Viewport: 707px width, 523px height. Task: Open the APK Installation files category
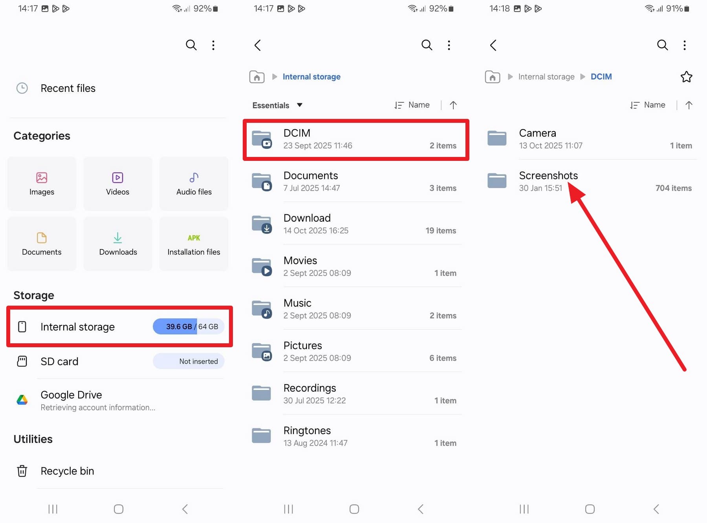[194, 243]
